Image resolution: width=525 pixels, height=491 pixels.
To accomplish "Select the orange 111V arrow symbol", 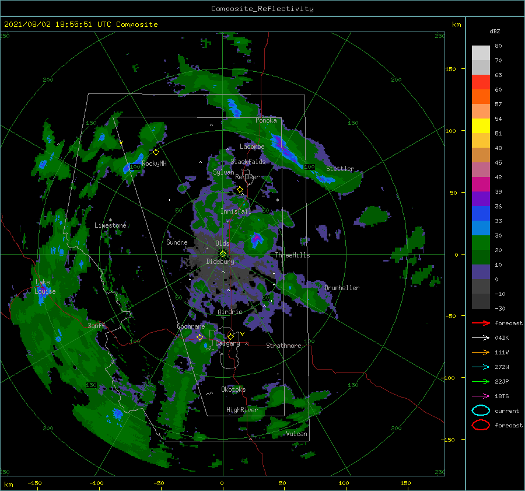I will click(x=481, y=352).
